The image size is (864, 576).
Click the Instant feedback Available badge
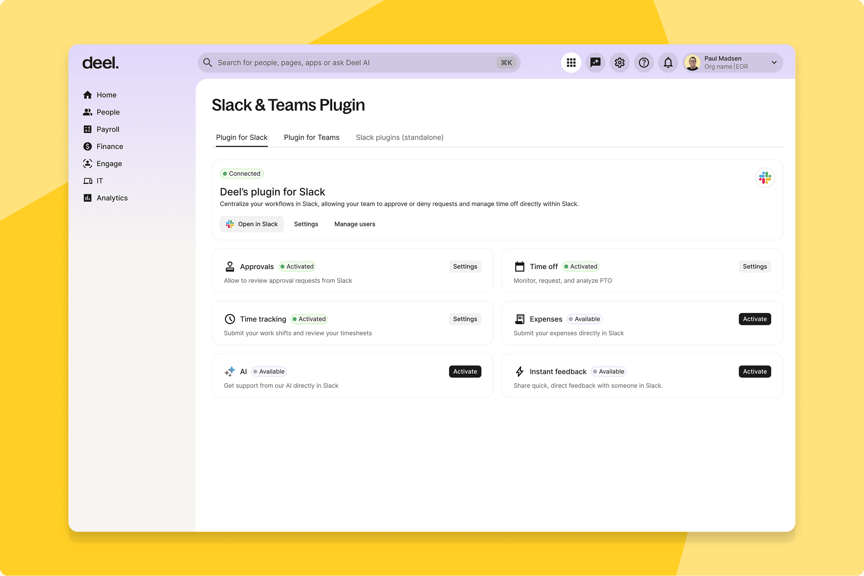(608, 371)
